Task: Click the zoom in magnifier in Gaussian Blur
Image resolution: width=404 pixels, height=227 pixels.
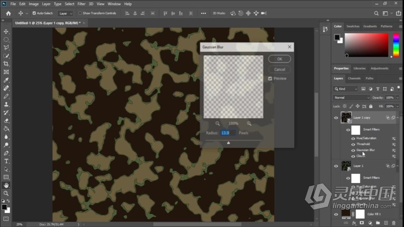Action: point(249,124)
